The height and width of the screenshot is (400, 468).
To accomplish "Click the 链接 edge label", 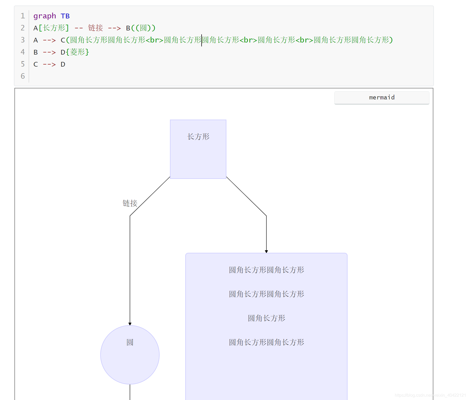I will pos(130,203).
